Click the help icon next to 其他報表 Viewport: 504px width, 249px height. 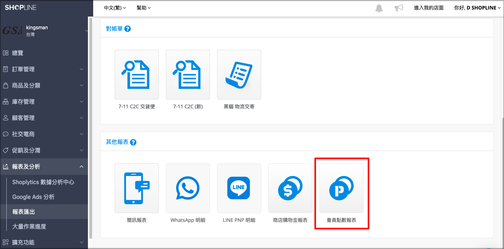[133, 142]
